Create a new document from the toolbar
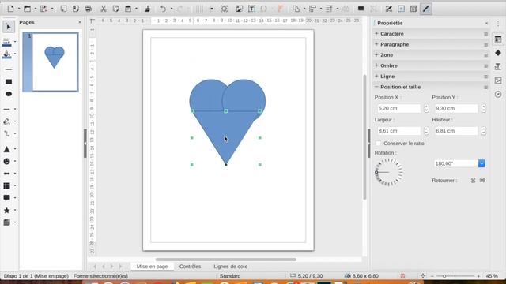The image size is (506, 284). pos(10,9)
